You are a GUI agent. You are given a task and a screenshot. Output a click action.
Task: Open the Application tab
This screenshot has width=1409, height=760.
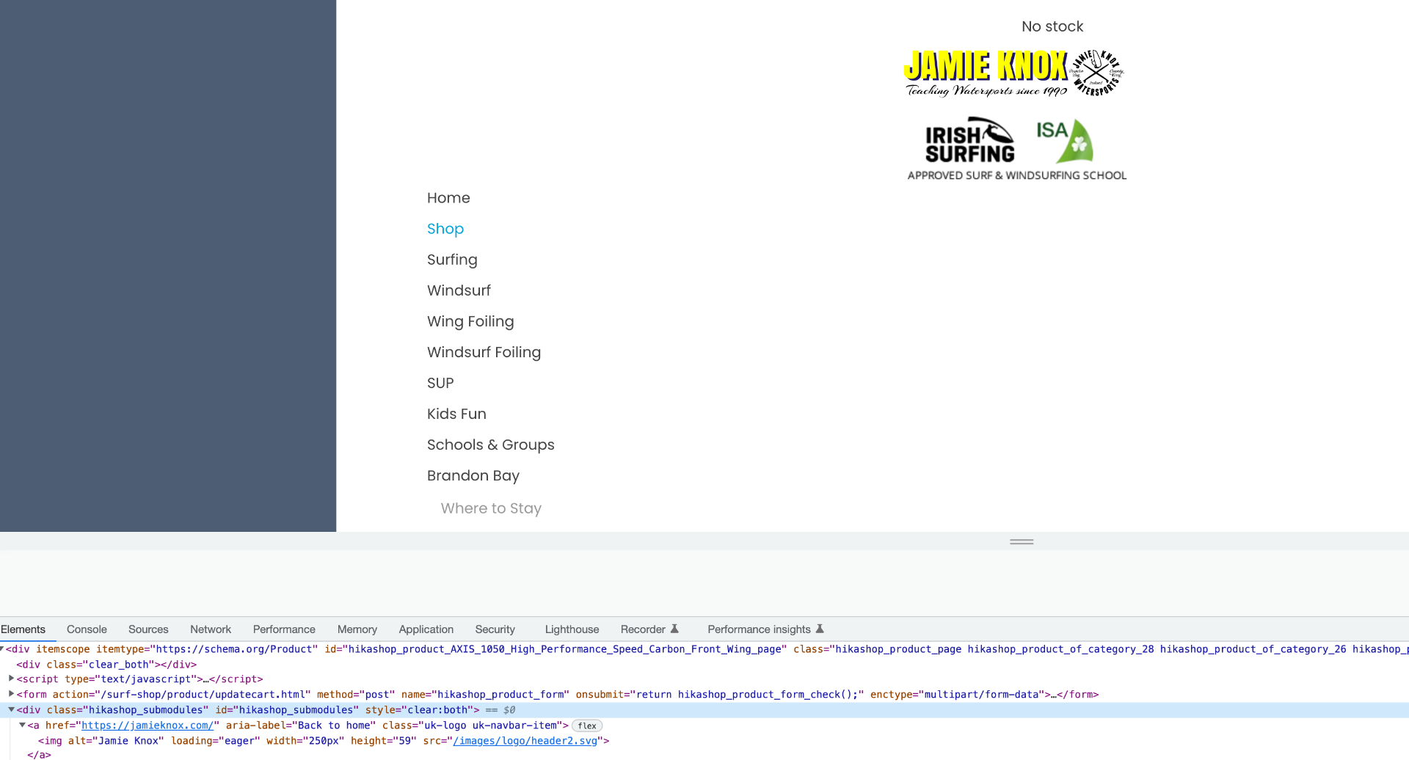pyautogui.click(x=426, y=629)
